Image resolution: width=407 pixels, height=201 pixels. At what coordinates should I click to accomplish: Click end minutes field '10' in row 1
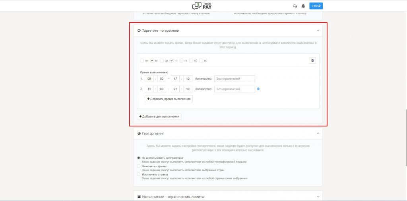click(x=188, y=78)
